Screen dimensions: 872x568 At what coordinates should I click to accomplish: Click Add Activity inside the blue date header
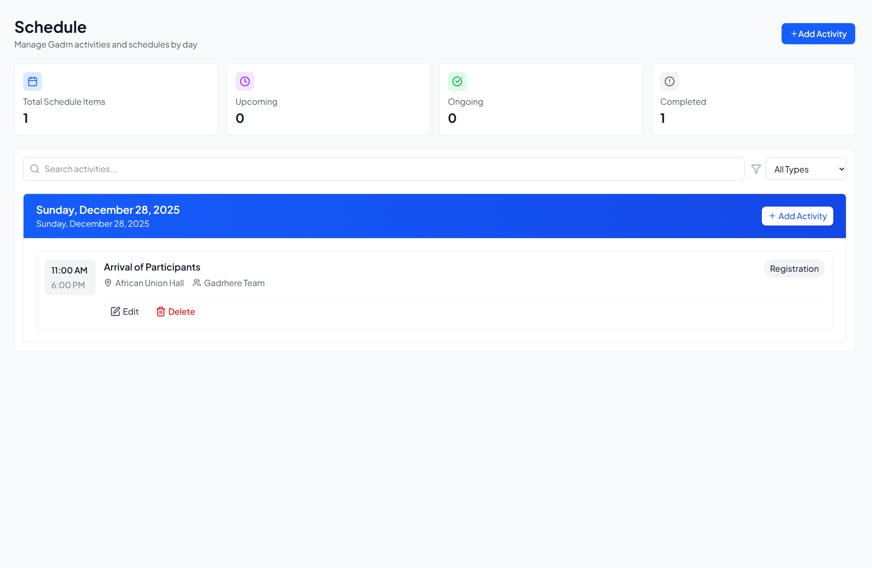(x=797, y=216)
